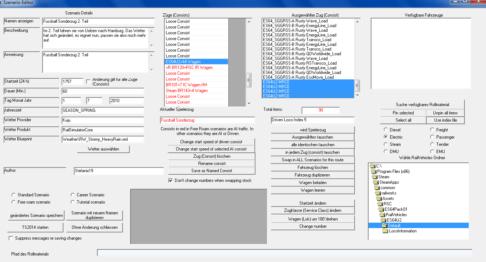Click the 'Wetter auswählen' button
The height and width of the screenshot is (262, 486).
point(103,149)
